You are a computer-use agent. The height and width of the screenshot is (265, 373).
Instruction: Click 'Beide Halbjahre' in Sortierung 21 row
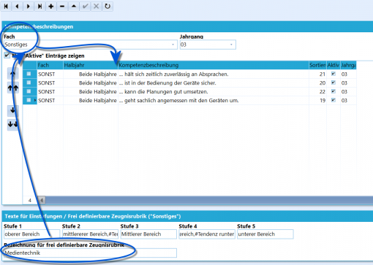click(x=98, y=74)
